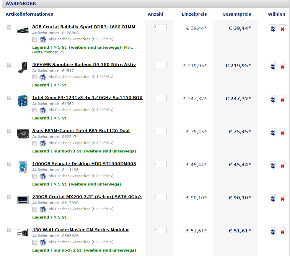Click quantity field for Asus B85M-Gamer
Viewport: 290px width, 256px height.
click(x=160, y=131)
